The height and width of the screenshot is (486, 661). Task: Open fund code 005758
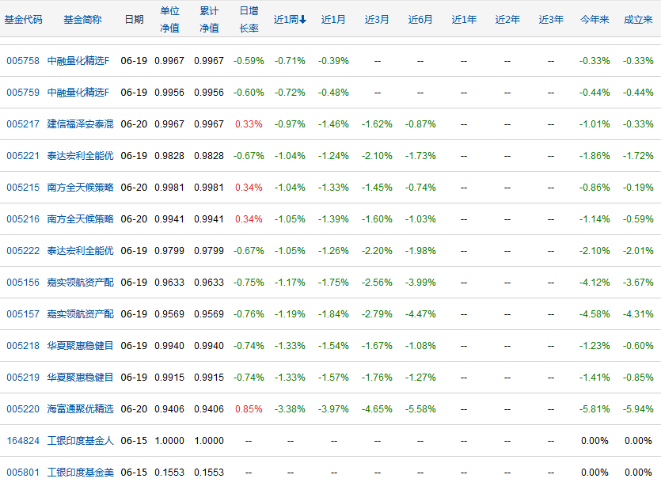[x=23, y=61]
